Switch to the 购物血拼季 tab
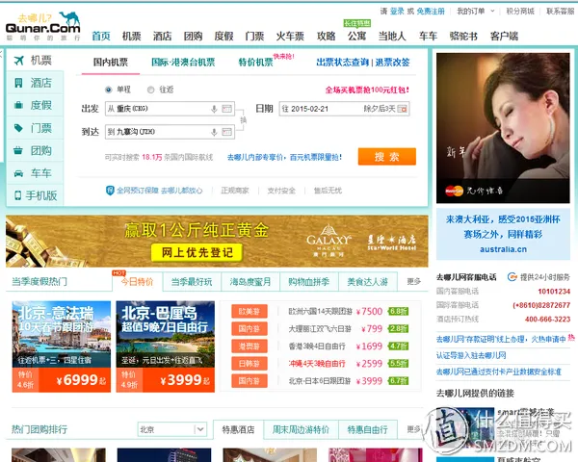The image size is (578, 462). click(309, 282)
